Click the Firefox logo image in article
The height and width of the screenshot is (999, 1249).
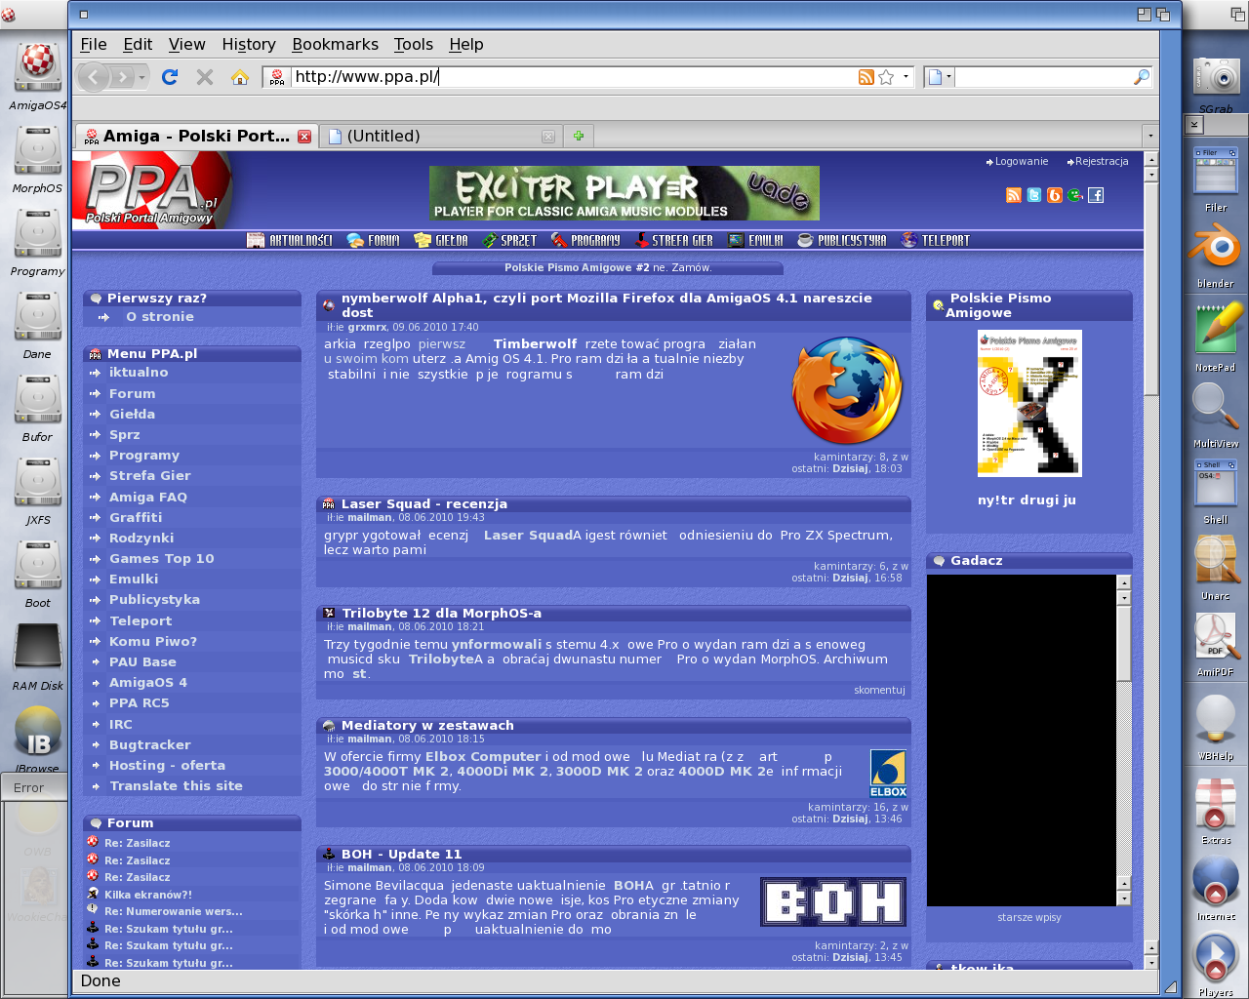[846, 390]
